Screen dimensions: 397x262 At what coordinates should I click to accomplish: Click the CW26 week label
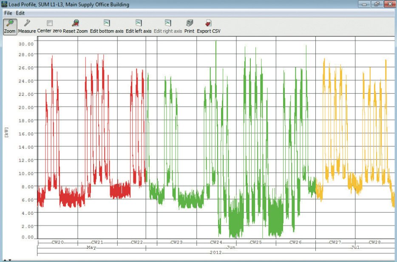[x=295, y=242]
